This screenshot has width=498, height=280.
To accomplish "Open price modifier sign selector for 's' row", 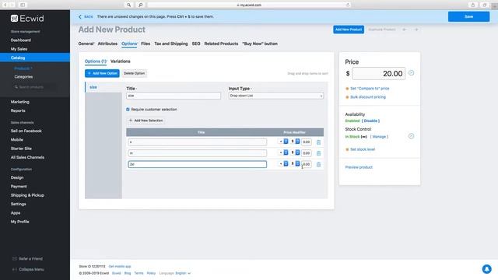I will point(283,142).
